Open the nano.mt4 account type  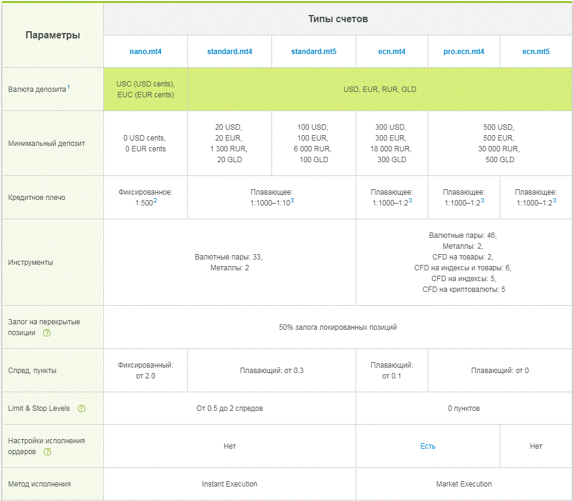coord(145,52)
